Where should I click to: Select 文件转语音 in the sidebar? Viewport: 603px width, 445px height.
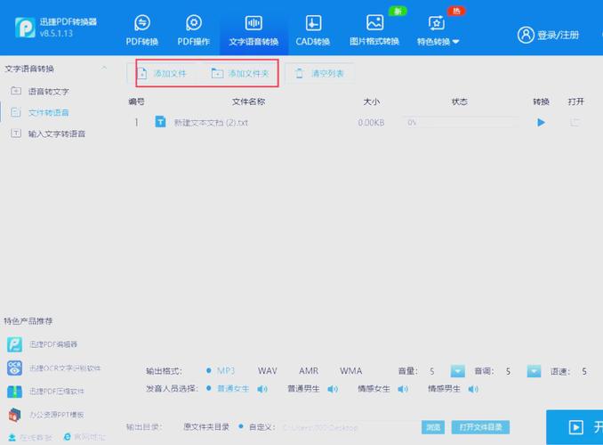point(48,112)
